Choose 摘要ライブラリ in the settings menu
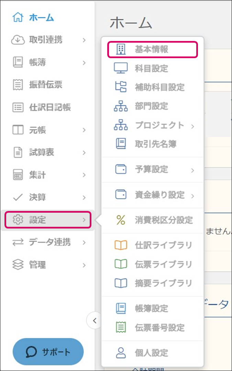Image resolution: width=232 pixels, height=371 pixels. click(163, 283)
